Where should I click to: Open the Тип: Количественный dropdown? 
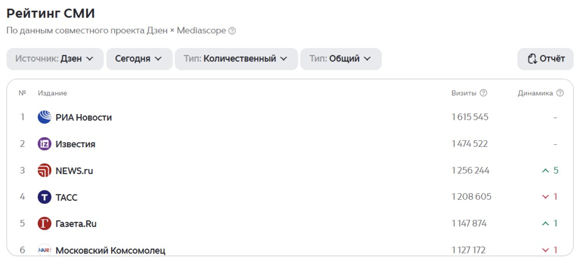point(236,59)
